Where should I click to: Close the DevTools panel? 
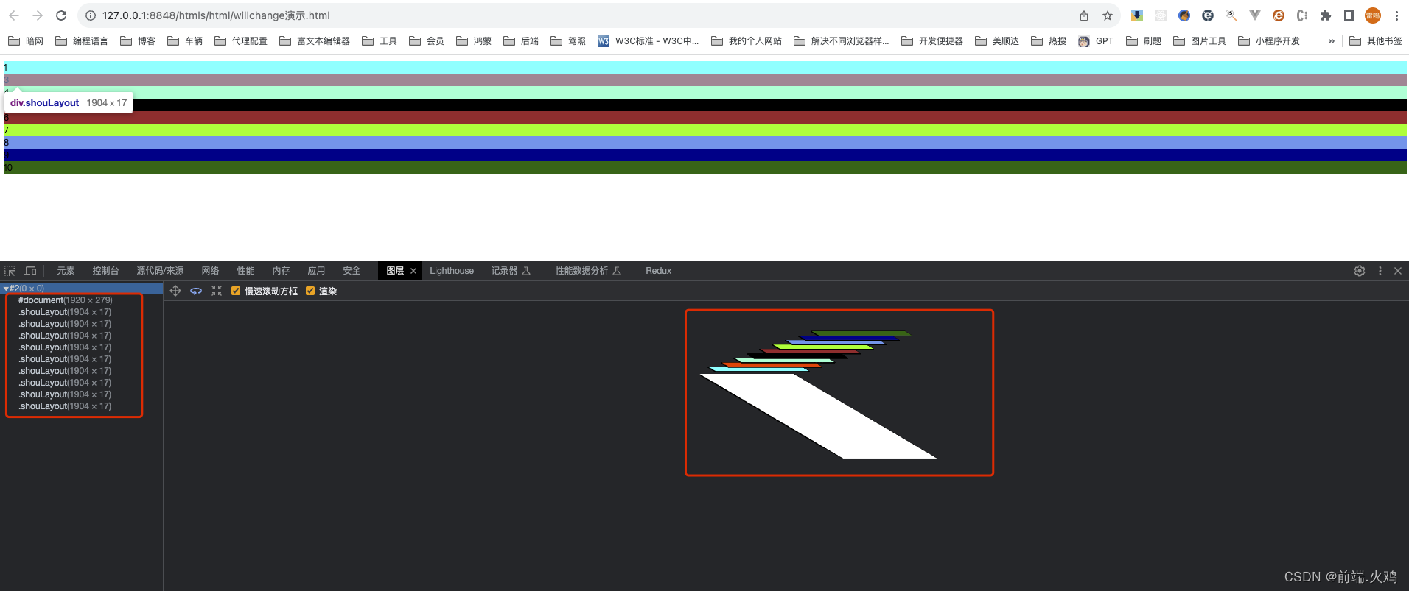[1398, 271]
